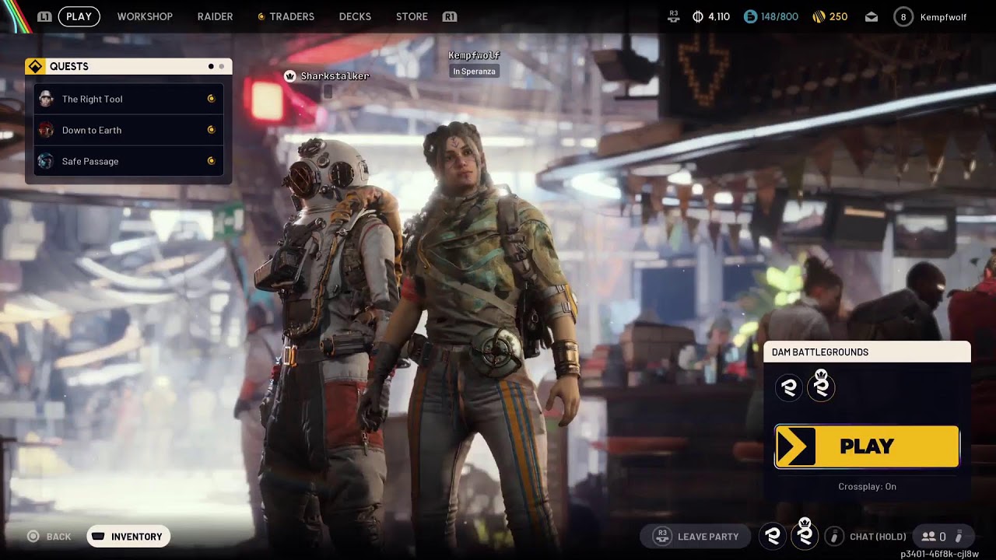This screenshot has width=996, height=560.
Task: Open The Right Tool quest
Action: pos(128,99)
